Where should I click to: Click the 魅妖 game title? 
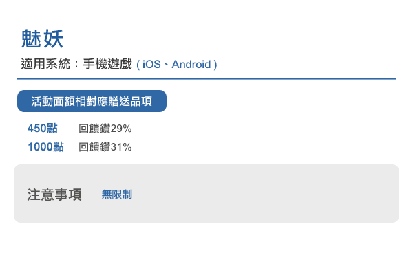click(42, 38)
